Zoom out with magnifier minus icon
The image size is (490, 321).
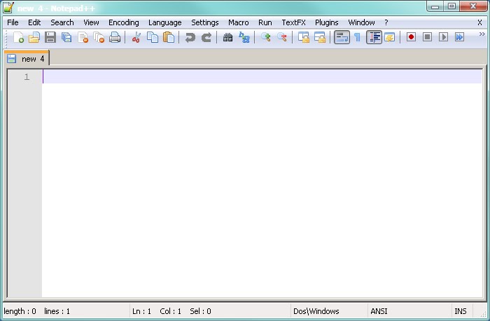[282, 37]
